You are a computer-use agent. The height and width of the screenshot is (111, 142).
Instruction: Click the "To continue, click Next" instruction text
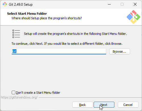pyautogui.click(x=67, y=44)
